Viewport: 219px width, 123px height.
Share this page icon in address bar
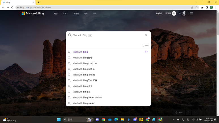click(192, 7)
